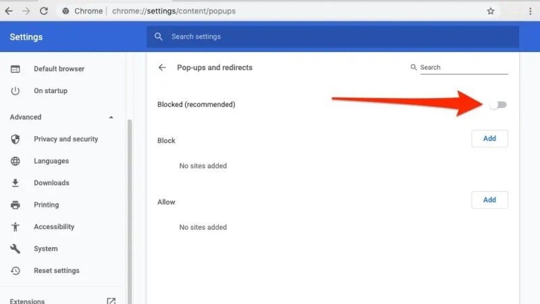The image size is (540, 304).
Task: Click the Block section label
Action: [x=166, y=141]
